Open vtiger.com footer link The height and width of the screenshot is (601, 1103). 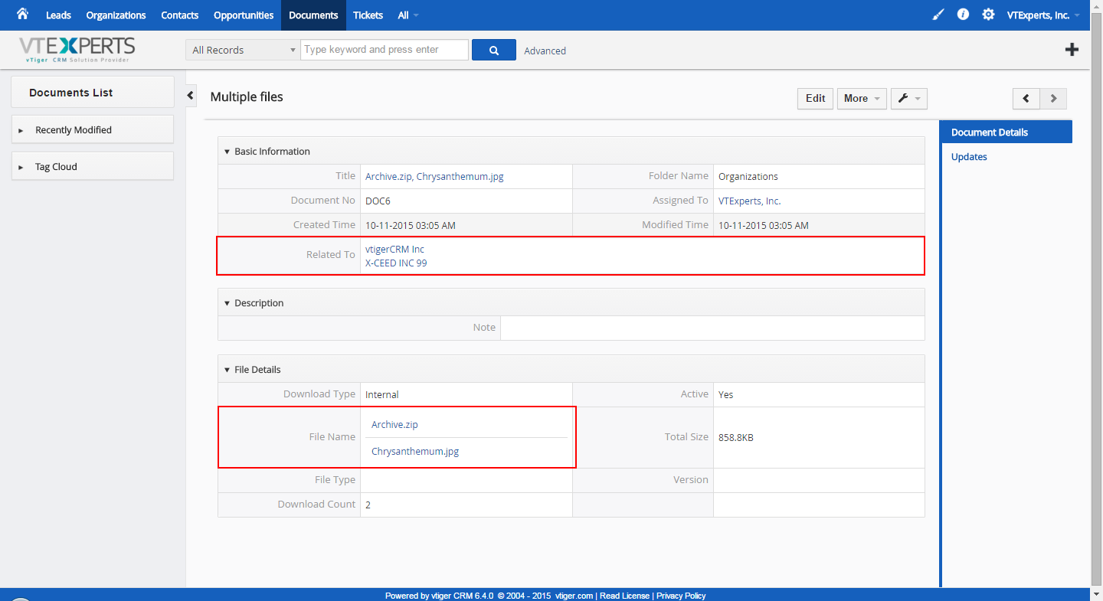point(574,596)
